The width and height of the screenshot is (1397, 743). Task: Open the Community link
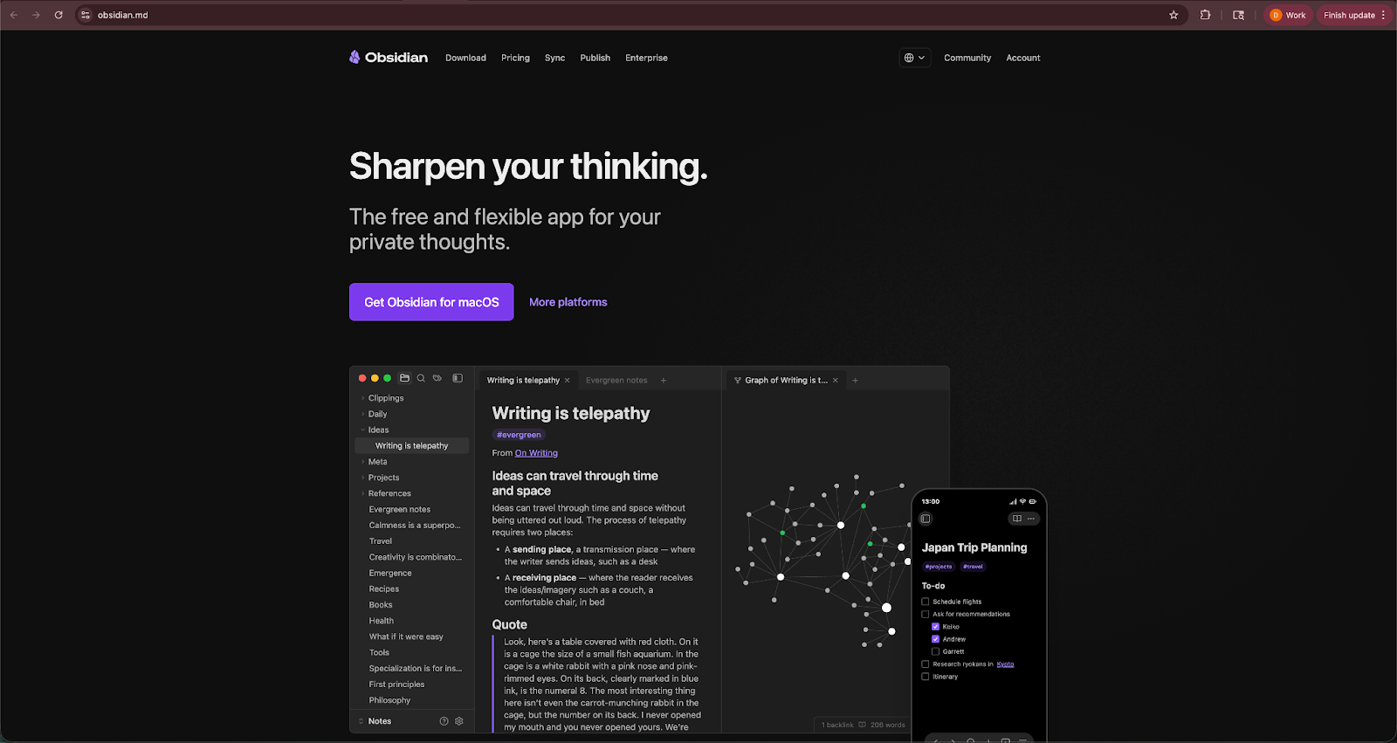tap(967, 58)
